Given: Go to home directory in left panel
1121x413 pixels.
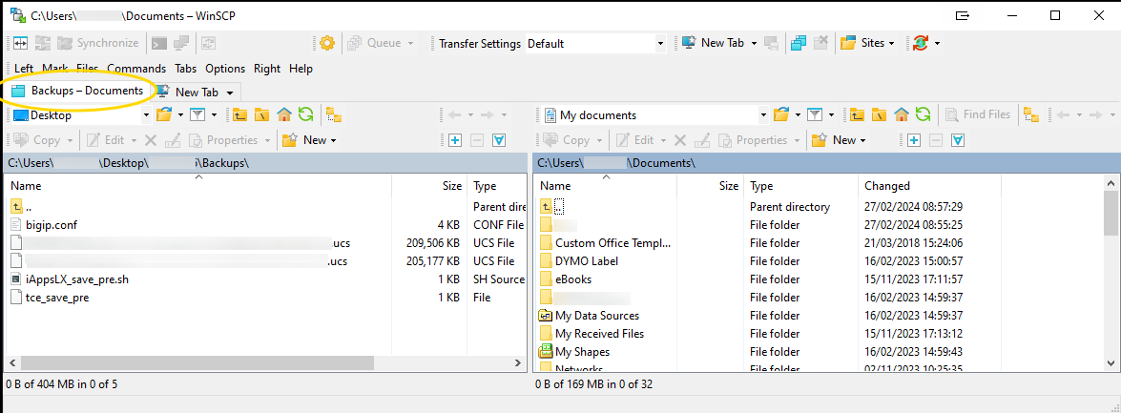Looking at the screenshot, I should point(284,114).
